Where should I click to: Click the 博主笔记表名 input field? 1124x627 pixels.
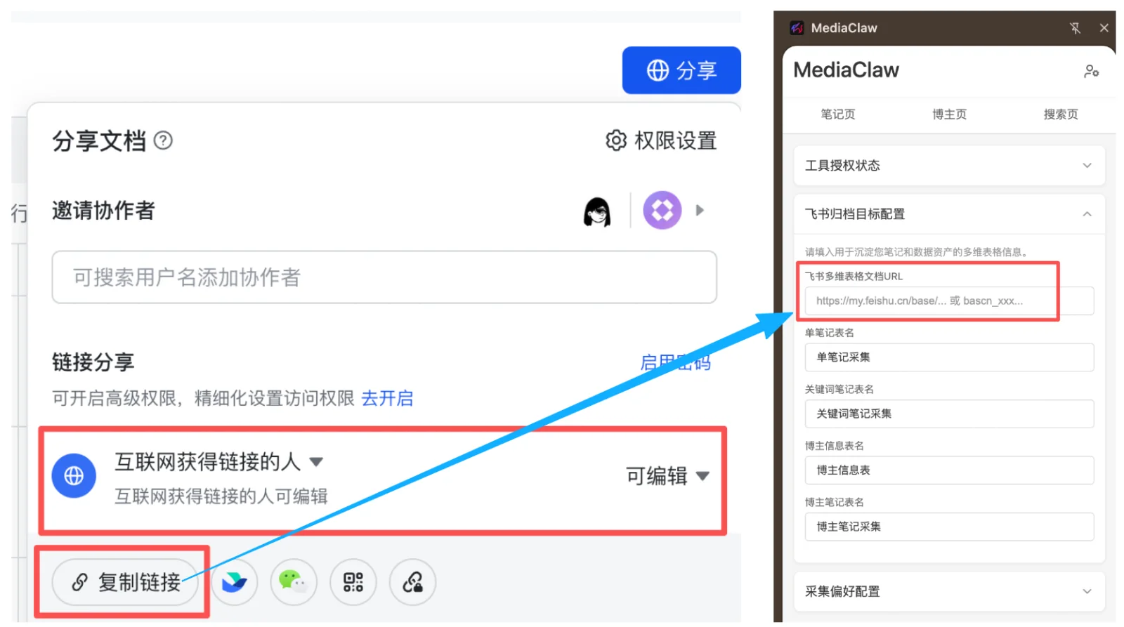click(949, 527)
